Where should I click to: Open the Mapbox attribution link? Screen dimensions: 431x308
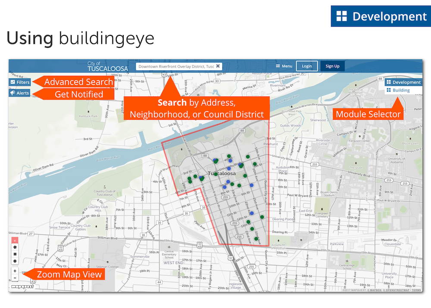[375, 290]
